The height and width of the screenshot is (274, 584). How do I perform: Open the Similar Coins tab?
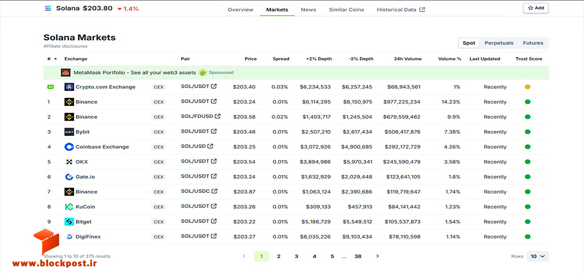pos(346,10)
